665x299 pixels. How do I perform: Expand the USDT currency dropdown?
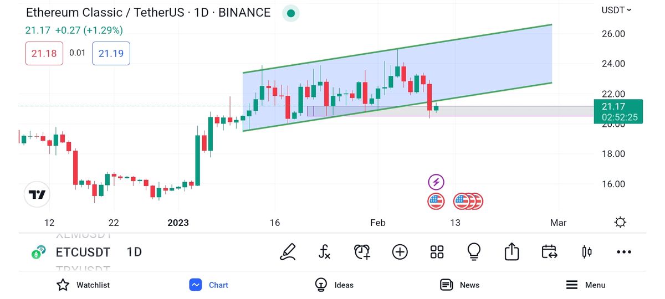(x=616, y=10)
